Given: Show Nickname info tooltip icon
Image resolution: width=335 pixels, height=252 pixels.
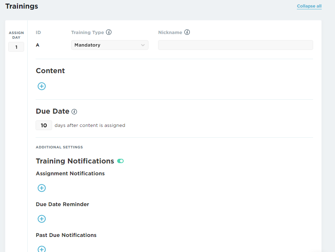Looking at the screenshot, I should (187, 32).
